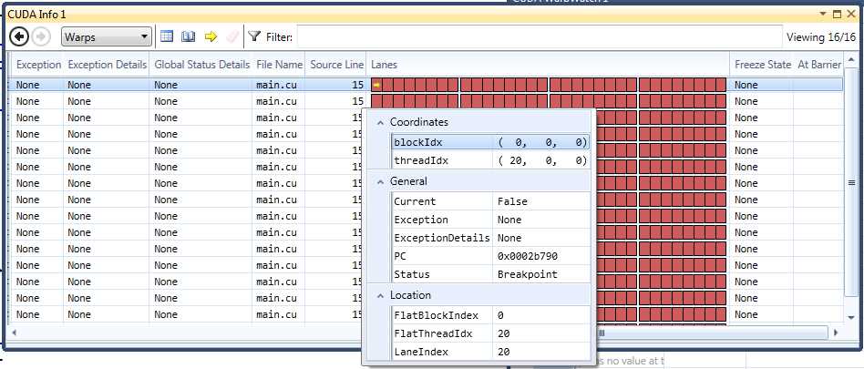Collapse the General section in tooltip

pyautogui.click(x=380, y=181)
